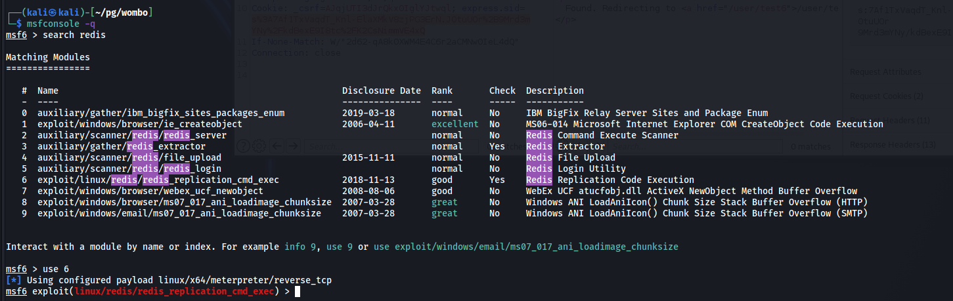This screenshot has height=301, width=953.
Task: Click the blinking cursor at the msf6 exploit prompt
Action: tap(298, 291)
